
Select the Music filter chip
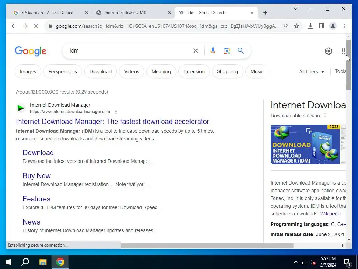[x=257, y=71]
